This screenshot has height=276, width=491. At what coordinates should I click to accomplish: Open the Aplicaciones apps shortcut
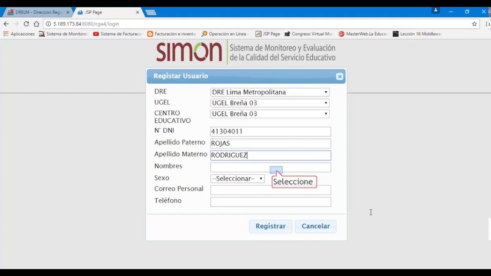[x=19, y=34]
